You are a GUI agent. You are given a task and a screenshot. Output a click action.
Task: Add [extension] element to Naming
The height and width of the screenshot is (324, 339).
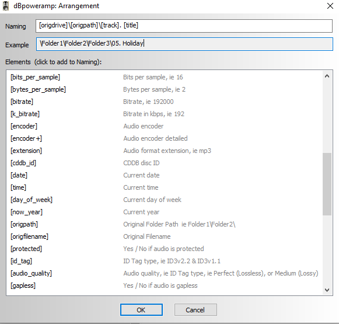click(x=26, y=151)
